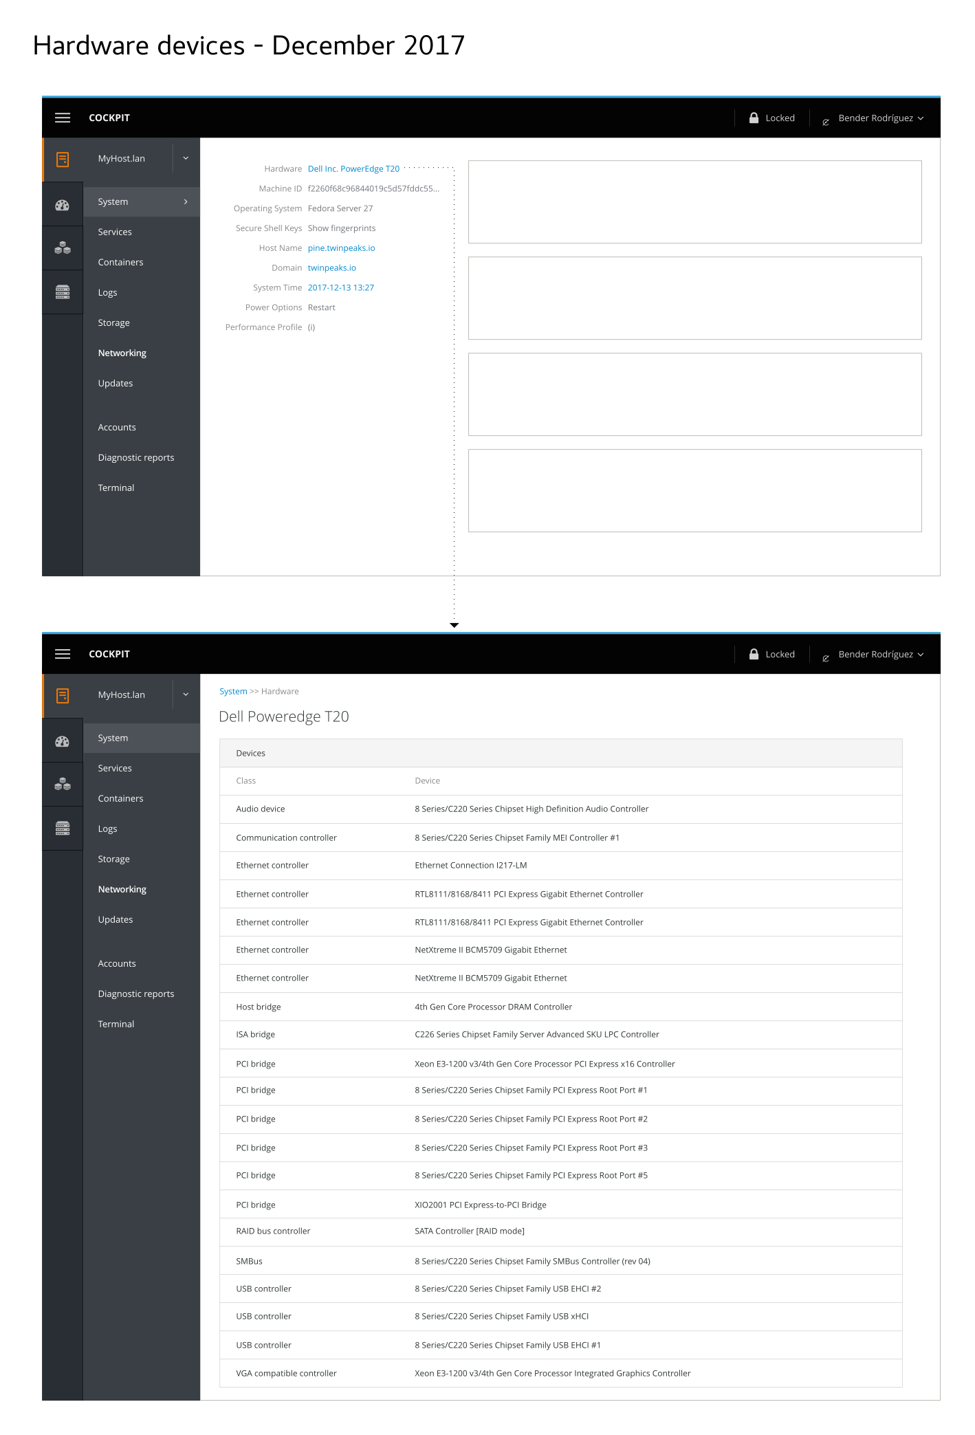The image size is (975, 1435).
Task: Click user icon beside Bender Rodríguez, top screen
Action: pyautogui.click(x=826, y=122)
